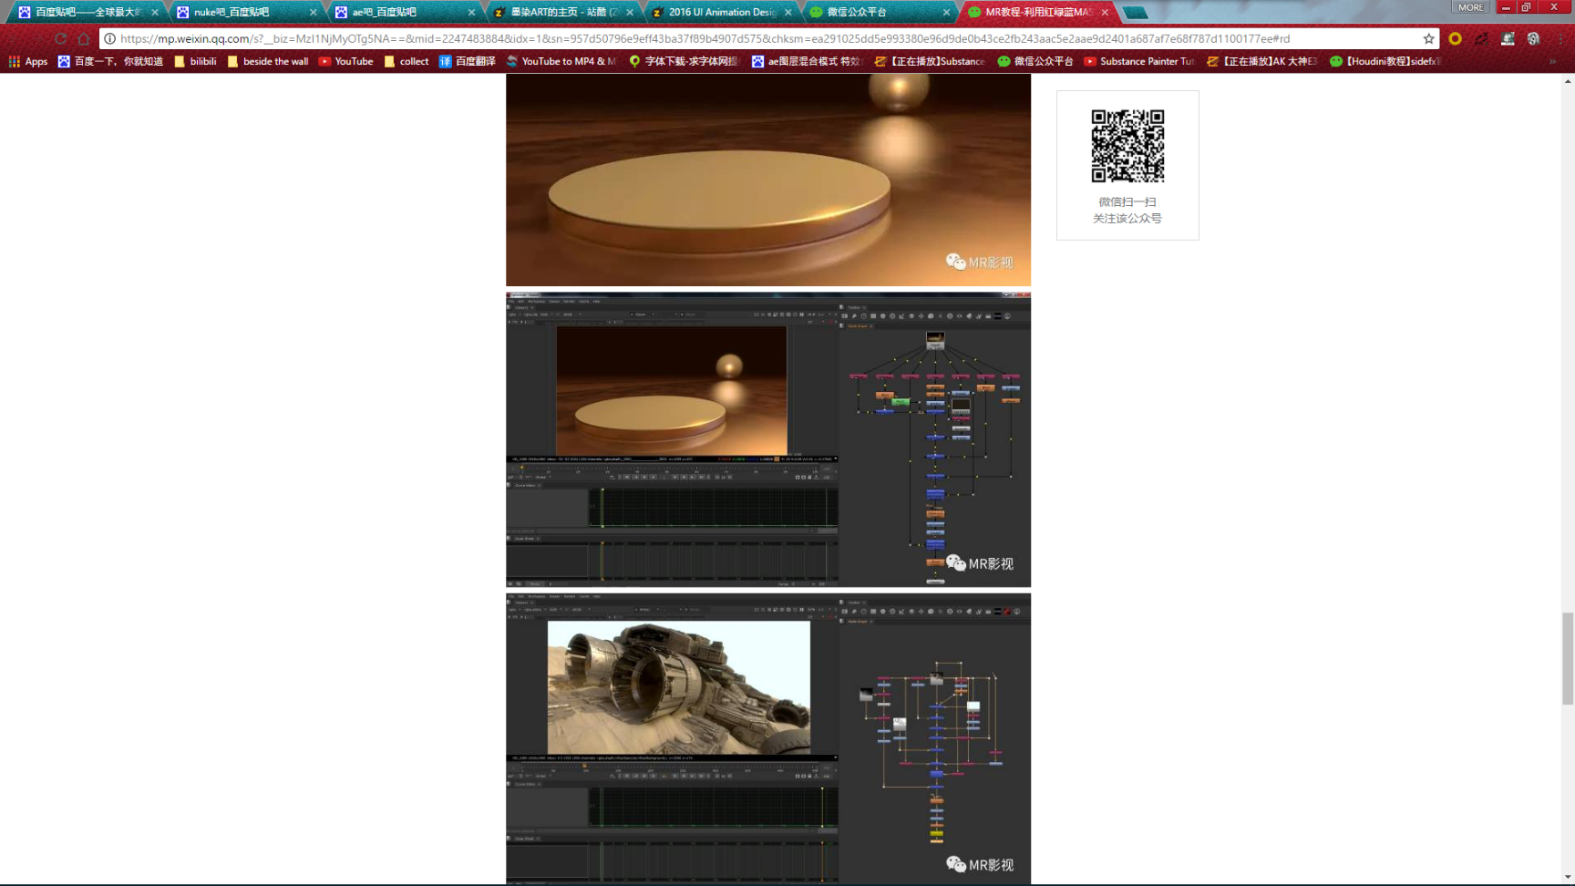Viewport: 1575px width, 886px height.
Task: Close the nuke吧 tab
Action: pyautogui.click(x=313, y=12)
